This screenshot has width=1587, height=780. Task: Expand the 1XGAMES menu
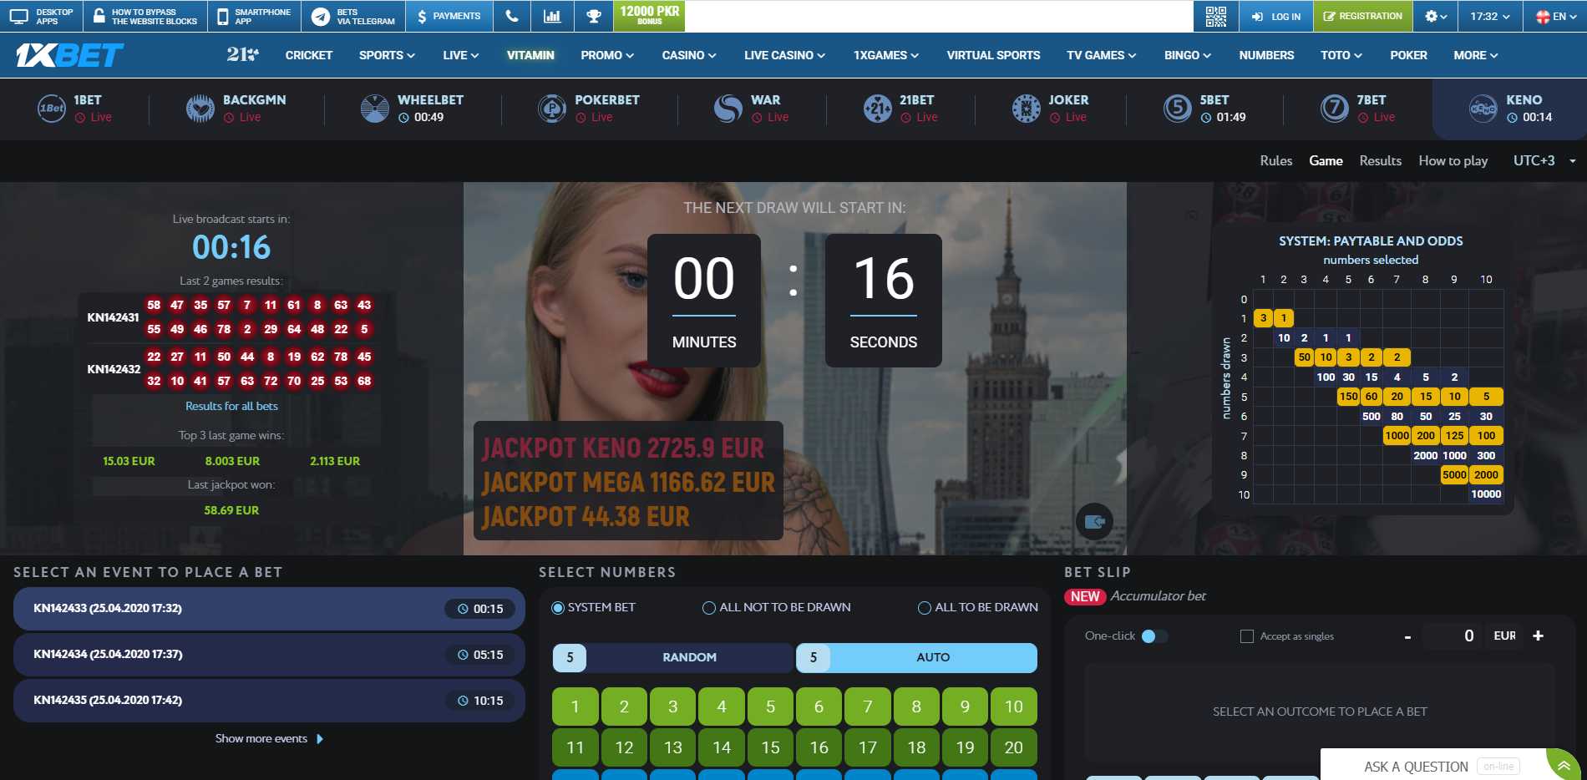[886, 55]
